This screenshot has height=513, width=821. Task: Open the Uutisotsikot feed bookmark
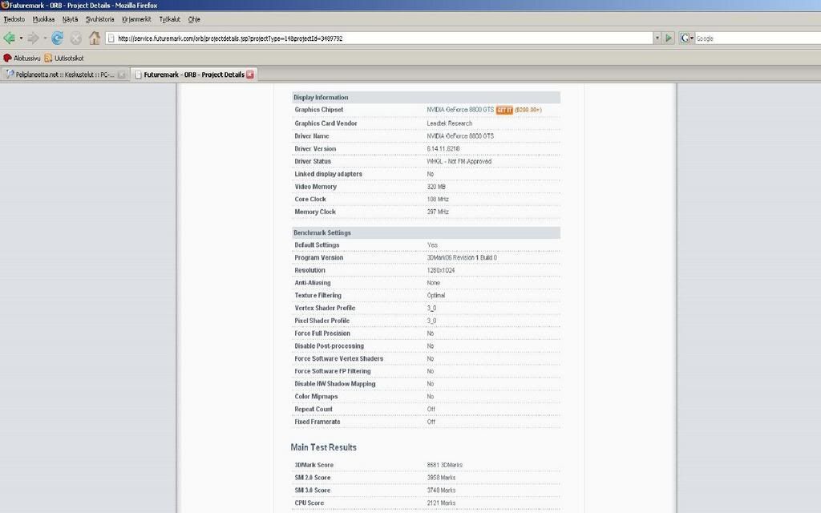pos(64,58)
